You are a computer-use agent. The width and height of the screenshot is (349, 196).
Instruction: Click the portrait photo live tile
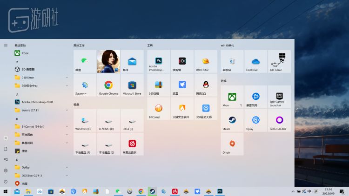click(x=108, y=61)
